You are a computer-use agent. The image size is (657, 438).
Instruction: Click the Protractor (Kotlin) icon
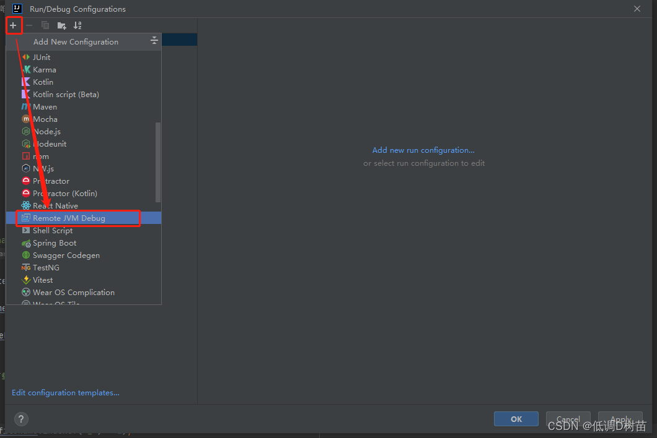[x=26, y=193]
